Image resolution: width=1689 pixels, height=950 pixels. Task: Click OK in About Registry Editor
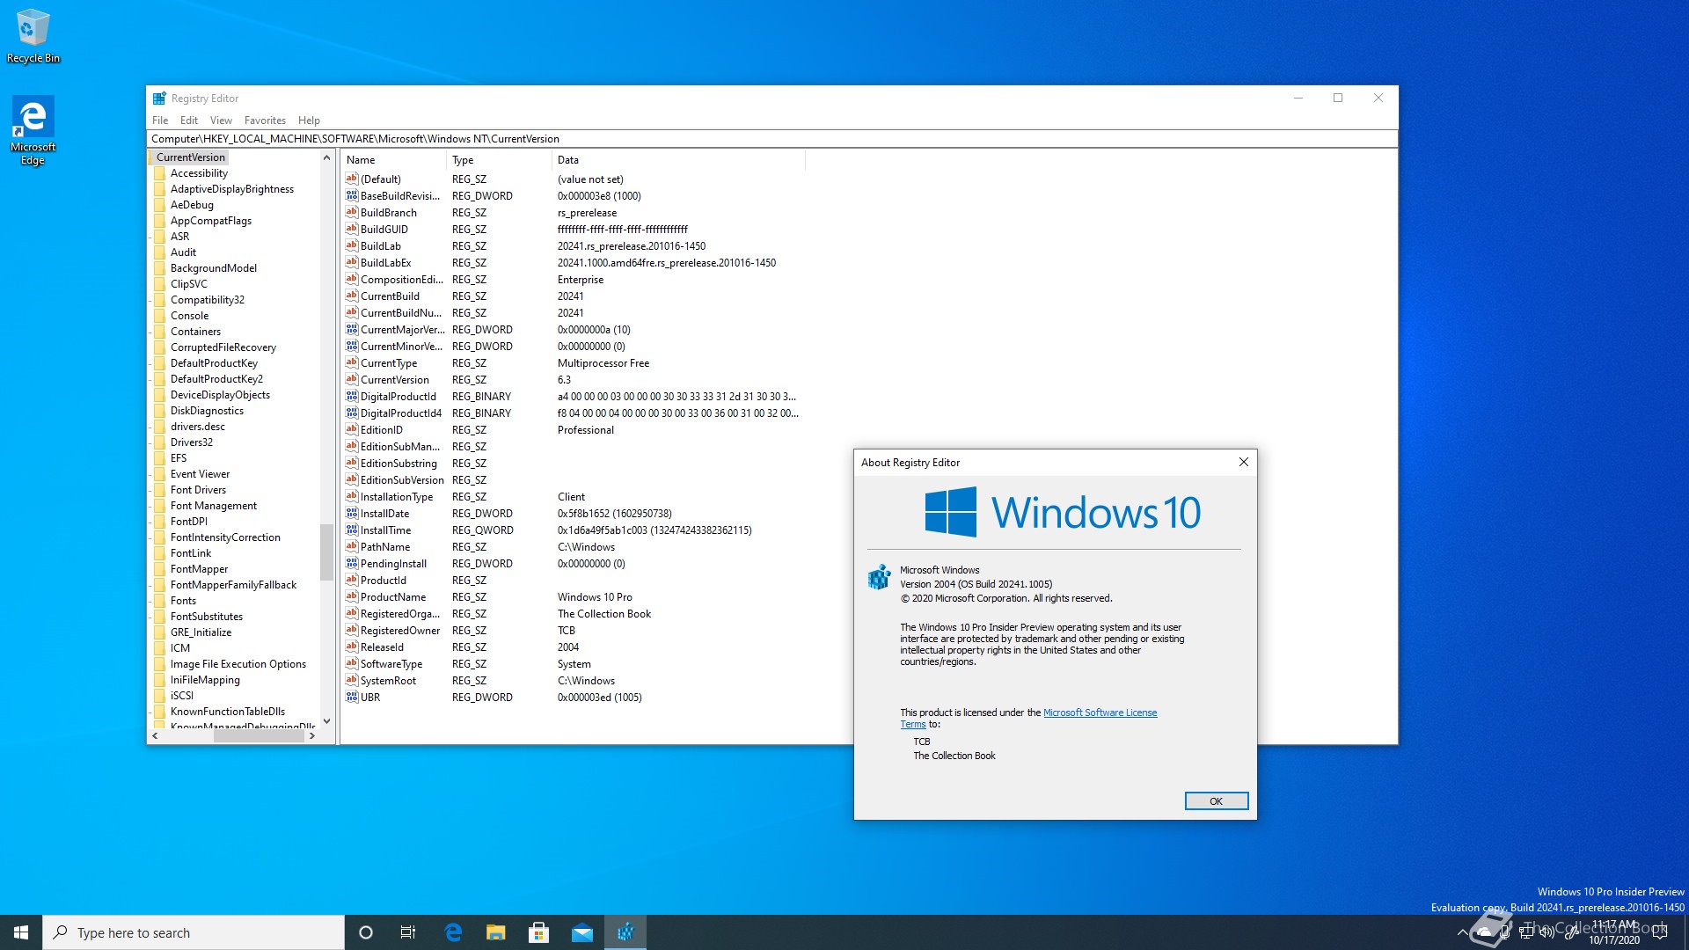pos(1216,801)
